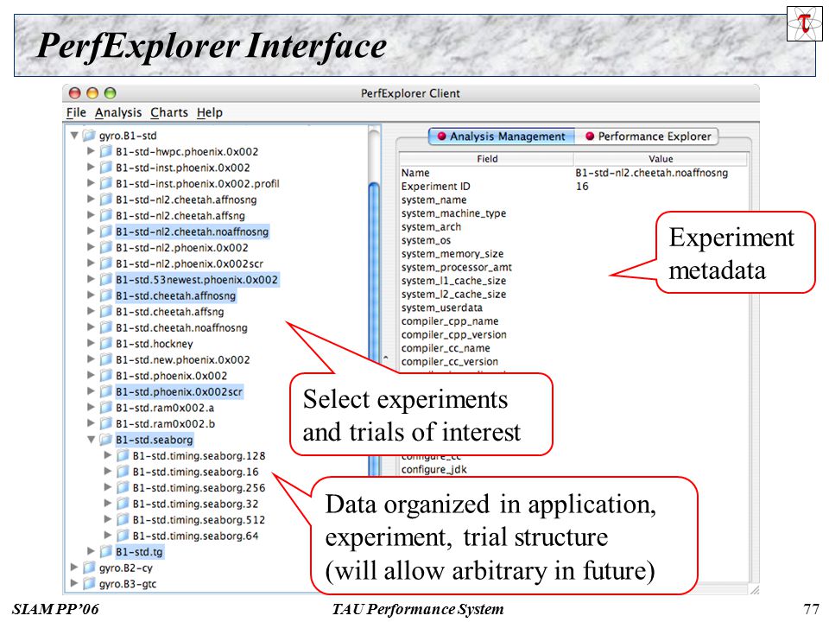Click folder icon of gyro.B3-gtc
829x622 pixels.
(x=89, y=583)
